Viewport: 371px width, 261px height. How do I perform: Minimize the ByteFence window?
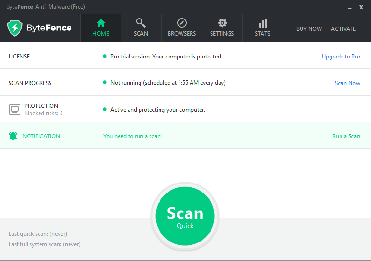tap(350, 8)
